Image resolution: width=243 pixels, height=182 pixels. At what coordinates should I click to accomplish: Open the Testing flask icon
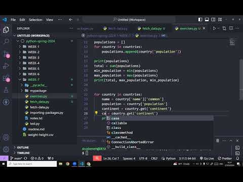point(6,90)
